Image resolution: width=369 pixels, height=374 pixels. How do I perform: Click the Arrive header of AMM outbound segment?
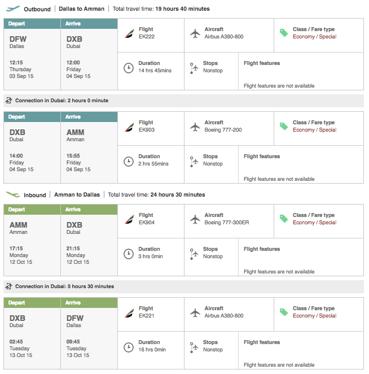[89, 117]
